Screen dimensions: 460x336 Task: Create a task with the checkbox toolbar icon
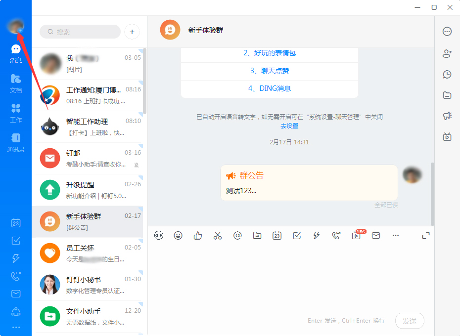coord(297,236)
